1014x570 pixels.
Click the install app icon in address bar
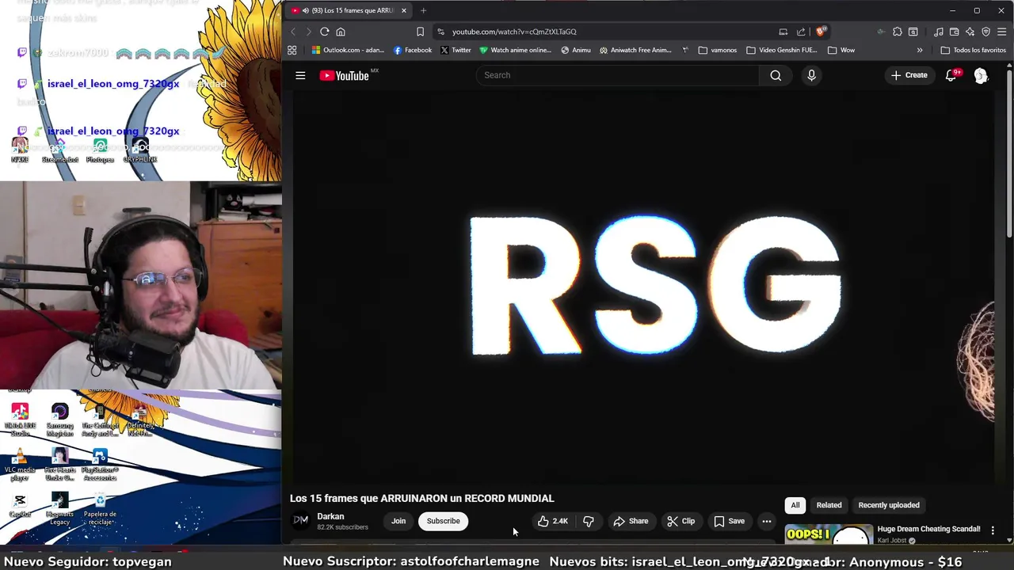(783, 32)
